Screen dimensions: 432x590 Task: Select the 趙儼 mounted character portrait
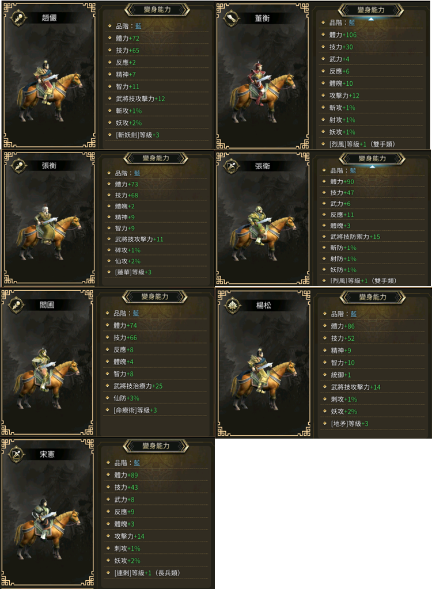click(49, 92)
